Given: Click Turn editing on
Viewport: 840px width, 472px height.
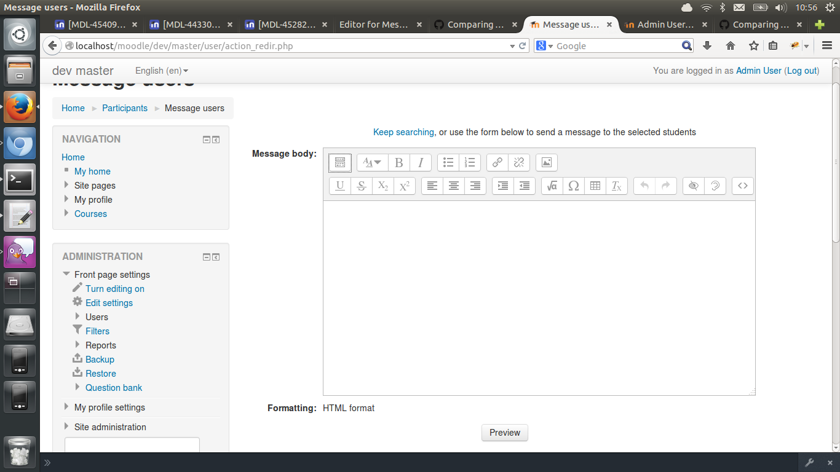Looking at the screenshot, I should 115,289.
